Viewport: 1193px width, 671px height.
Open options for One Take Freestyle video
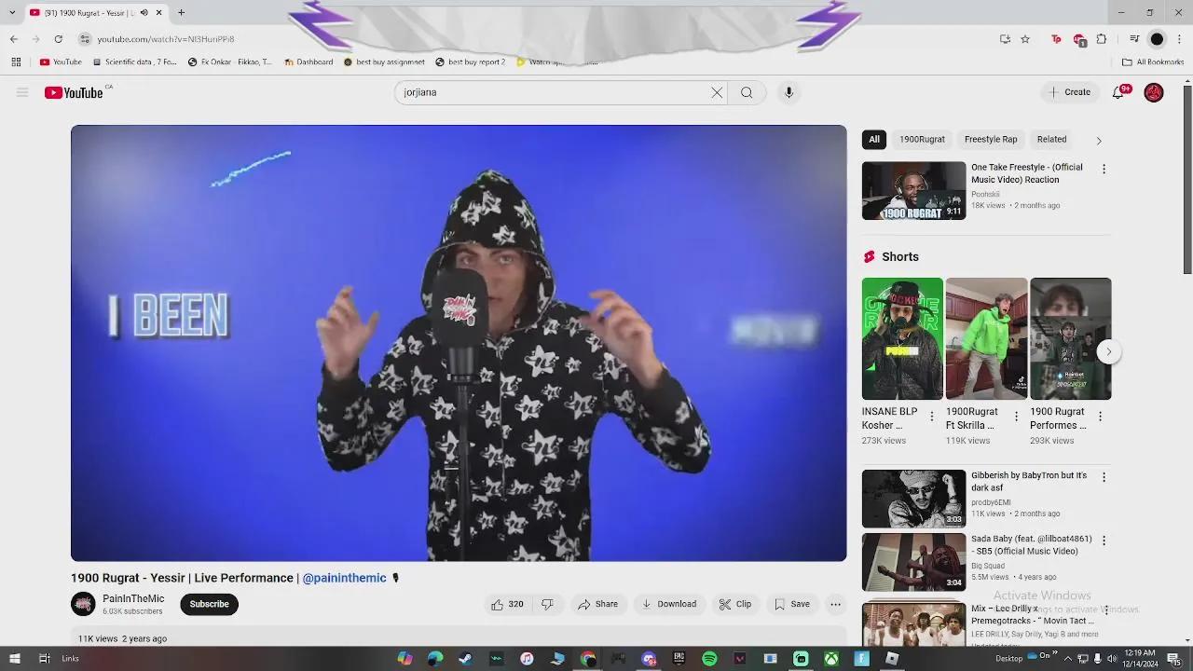tap(1104, 169)
